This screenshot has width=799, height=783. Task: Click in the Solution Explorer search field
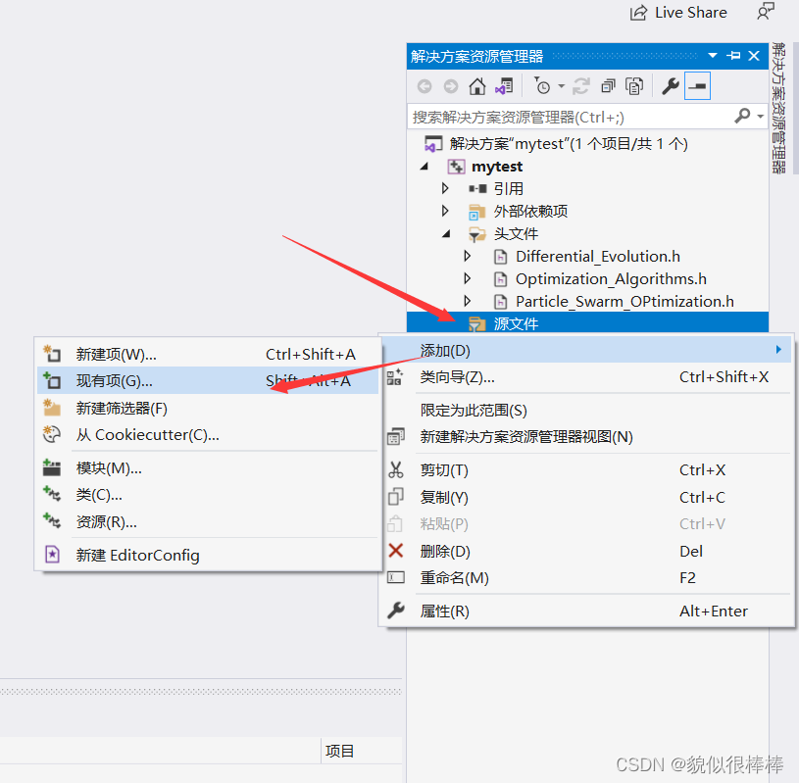(x=571, y=117)
